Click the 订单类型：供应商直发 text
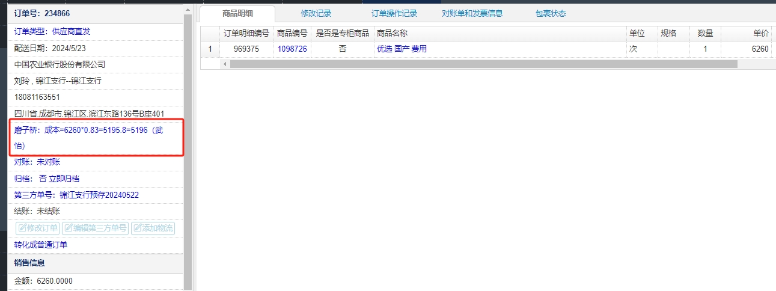Image resolution: width=776 pixels, height=291 pixels. click(52, 31)
